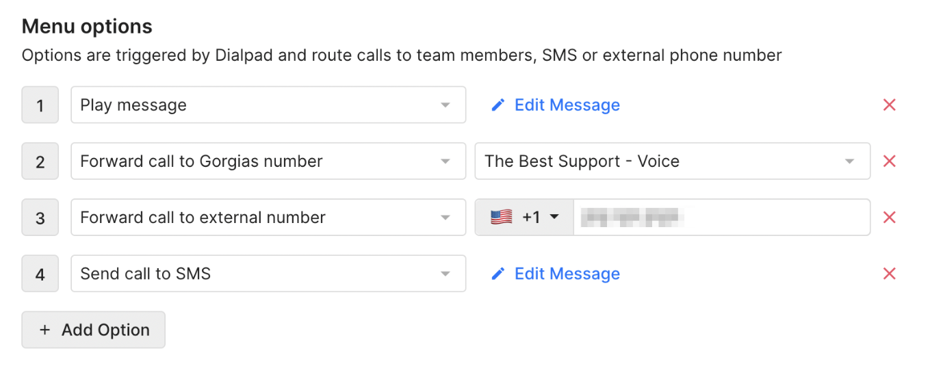Delete the Send call to SMS option
The image size is (943, 366).
point(889,274)
